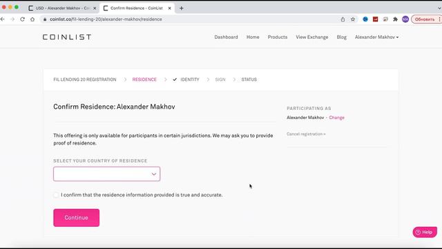Close the USD - Alexander Makhov tab
This screenshot has height=249, width=442.
pyautogui.click(x=95, y=8)
